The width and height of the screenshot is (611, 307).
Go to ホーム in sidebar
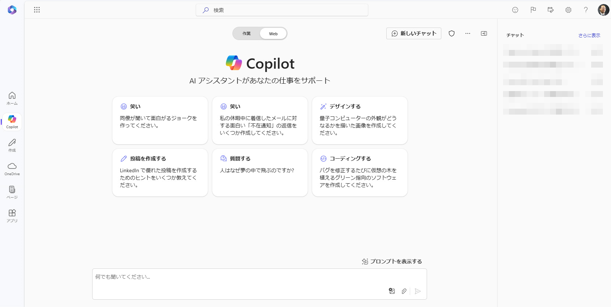(12, 98)
